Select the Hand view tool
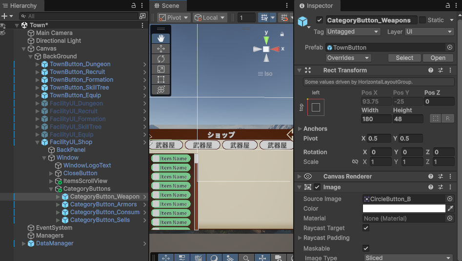 (x=161, y=38)
